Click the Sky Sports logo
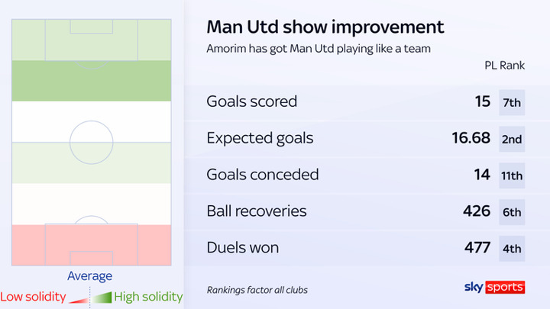 tap(494, 287)
